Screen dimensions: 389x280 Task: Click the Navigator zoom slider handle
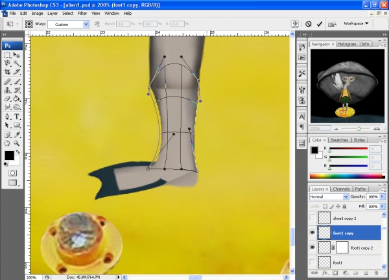click(x=359, y=128)
